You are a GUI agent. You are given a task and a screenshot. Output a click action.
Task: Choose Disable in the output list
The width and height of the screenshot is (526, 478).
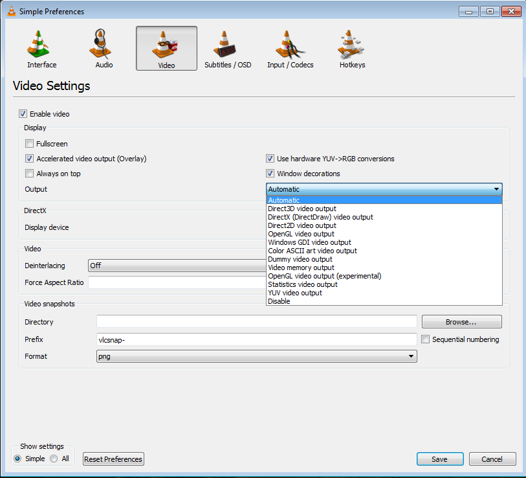pyautogui.click(x=384, y=301)
